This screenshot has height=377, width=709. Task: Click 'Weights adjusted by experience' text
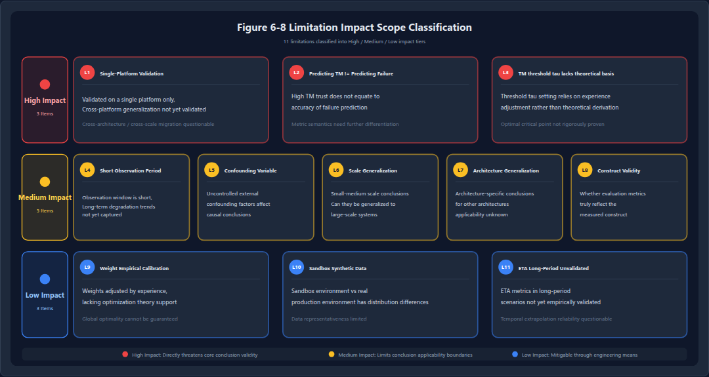(x=125, y=291)
